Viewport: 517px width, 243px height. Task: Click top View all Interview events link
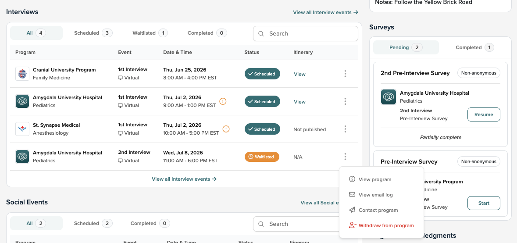click(325, 12)
